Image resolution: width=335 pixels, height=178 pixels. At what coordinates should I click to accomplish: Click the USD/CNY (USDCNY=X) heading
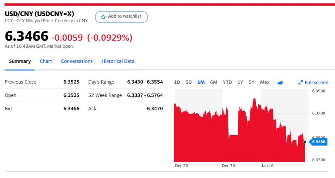coord(39,14)
